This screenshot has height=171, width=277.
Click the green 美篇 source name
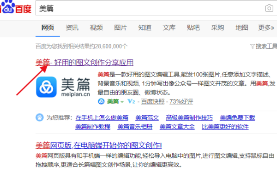tap(113, 101)
